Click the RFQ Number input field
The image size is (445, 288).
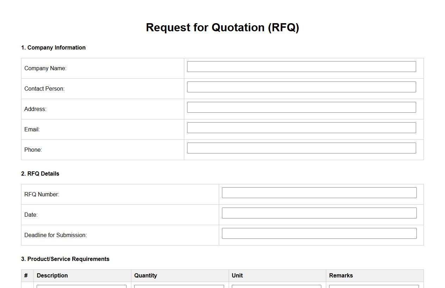(319, 193)
